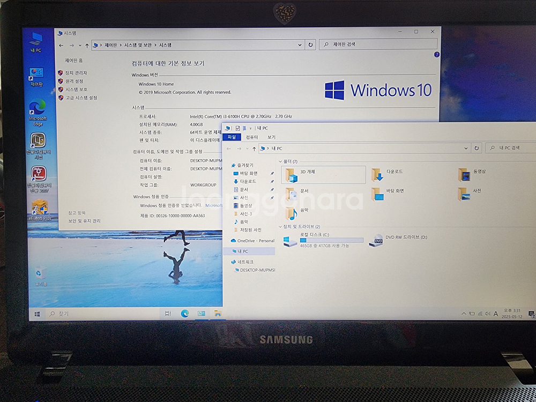Launch eFriend Plus desktop shortcut
This screenshot has height=402, width=536.
40,210
